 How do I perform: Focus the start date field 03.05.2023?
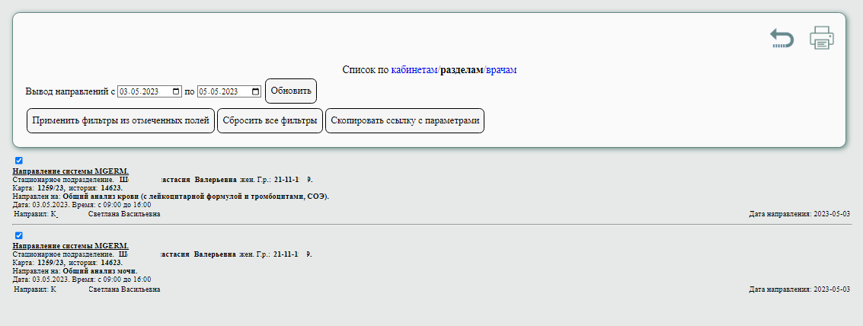tap(143, 91)
